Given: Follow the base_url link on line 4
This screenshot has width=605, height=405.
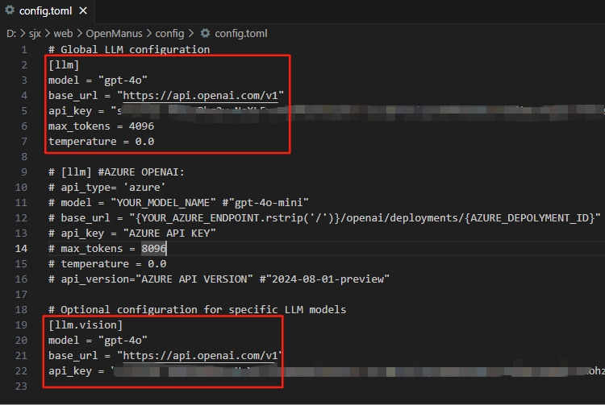Looking at the screenshot, I should pyautogui.click(x=200, y=96).
